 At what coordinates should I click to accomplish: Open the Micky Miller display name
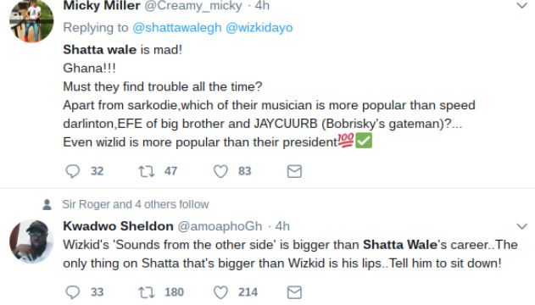(x=102, y=5)
